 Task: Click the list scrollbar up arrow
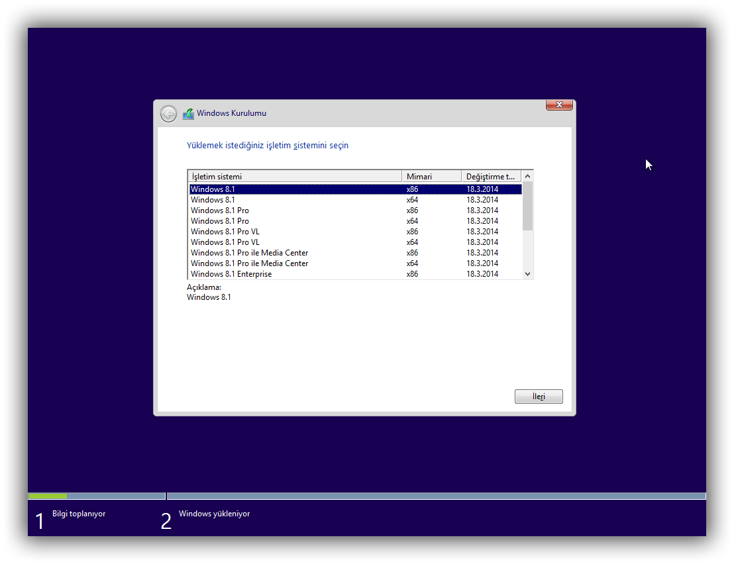pyautogui.click(x=527, y=176)
